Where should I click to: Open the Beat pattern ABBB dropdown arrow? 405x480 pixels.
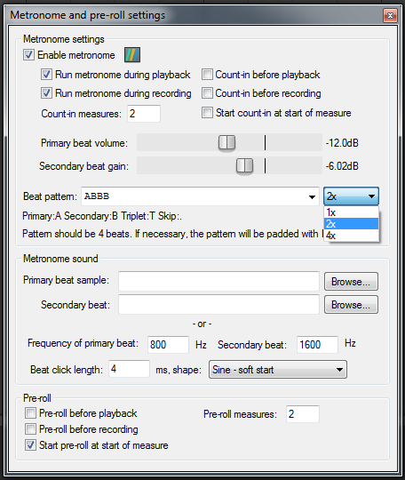(312, 196)
